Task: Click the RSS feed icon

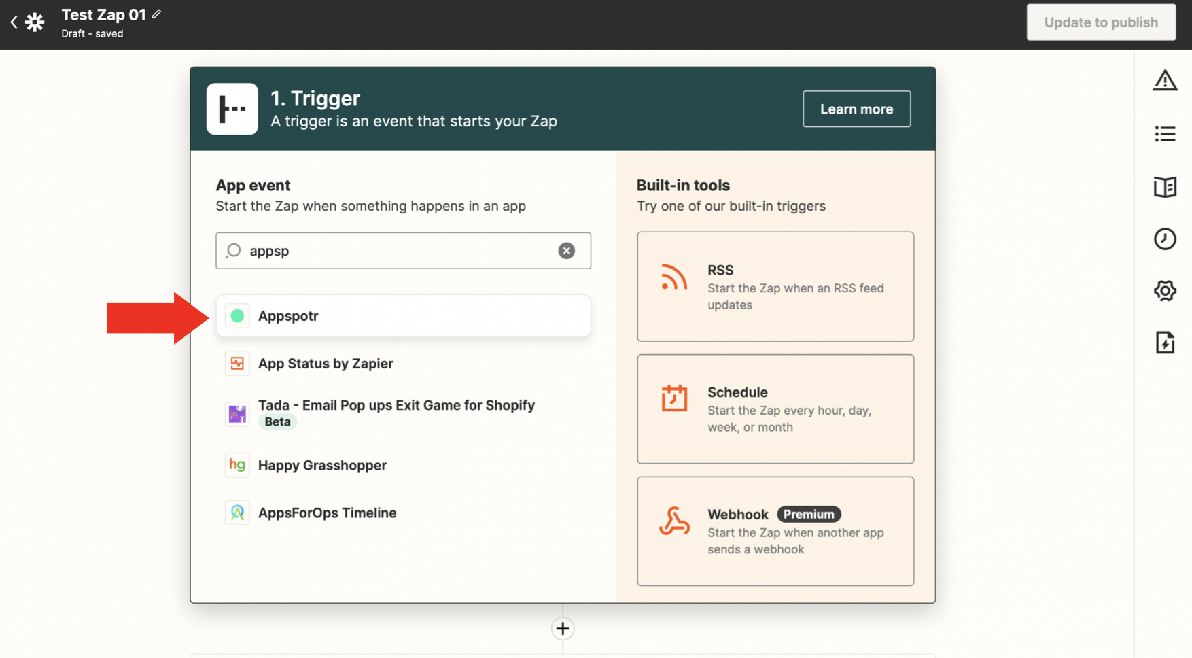Action: click(673, 277)
